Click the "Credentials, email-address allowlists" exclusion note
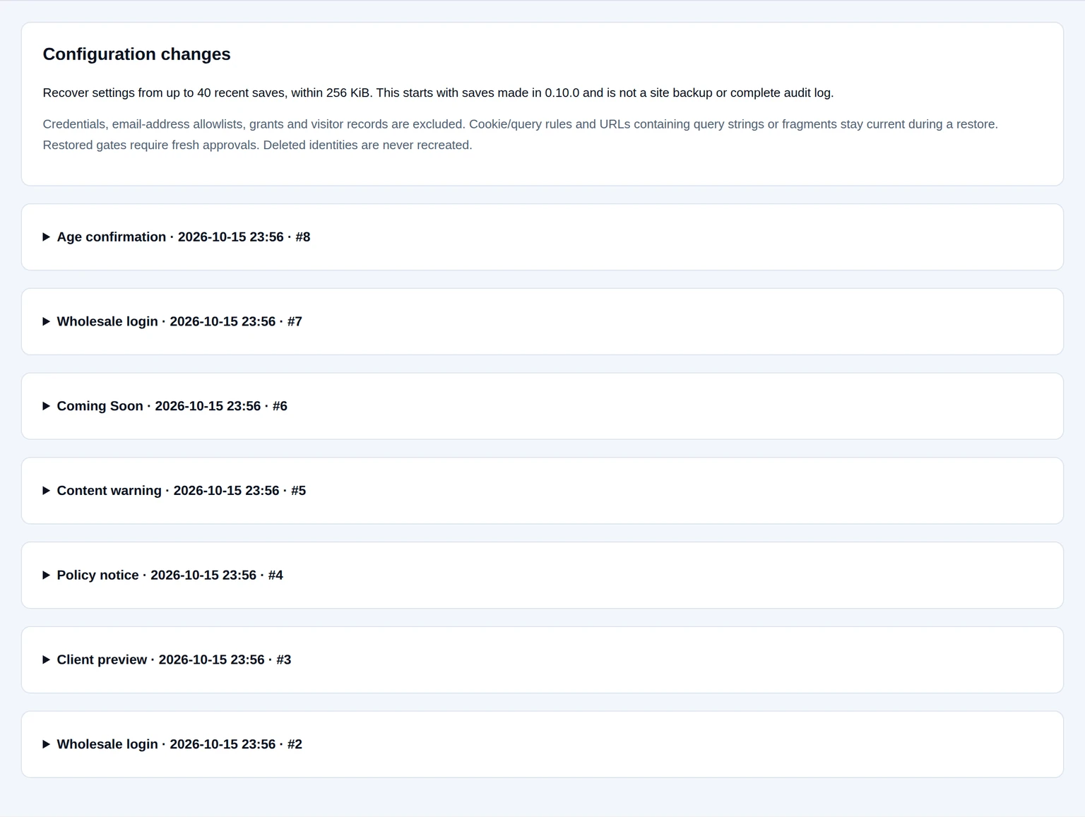The height and width of the screenshot is (817, 1085). tap(521, 135)
